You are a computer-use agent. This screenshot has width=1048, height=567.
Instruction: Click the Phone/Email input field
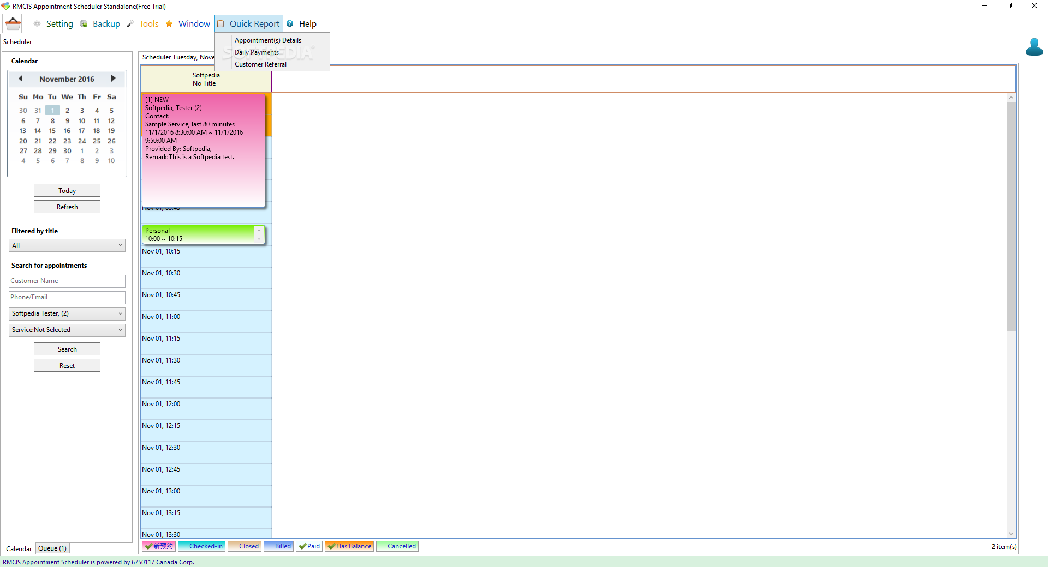click(67, 298)
